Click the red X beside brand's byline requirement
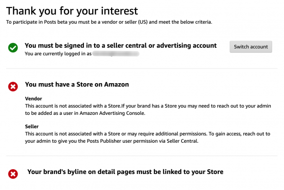This screenshot has height=190, width=284. [x=13, y=174]
